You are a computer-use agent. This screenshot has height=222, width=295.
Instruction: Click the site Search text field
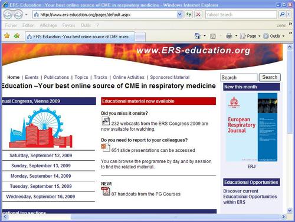point(239,77)
